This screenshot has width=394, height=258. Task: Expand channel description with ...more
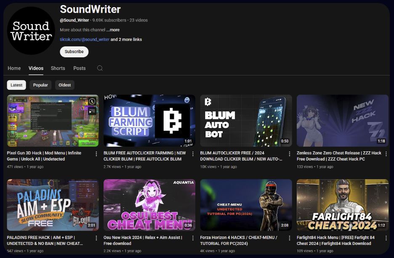(113, 30)
